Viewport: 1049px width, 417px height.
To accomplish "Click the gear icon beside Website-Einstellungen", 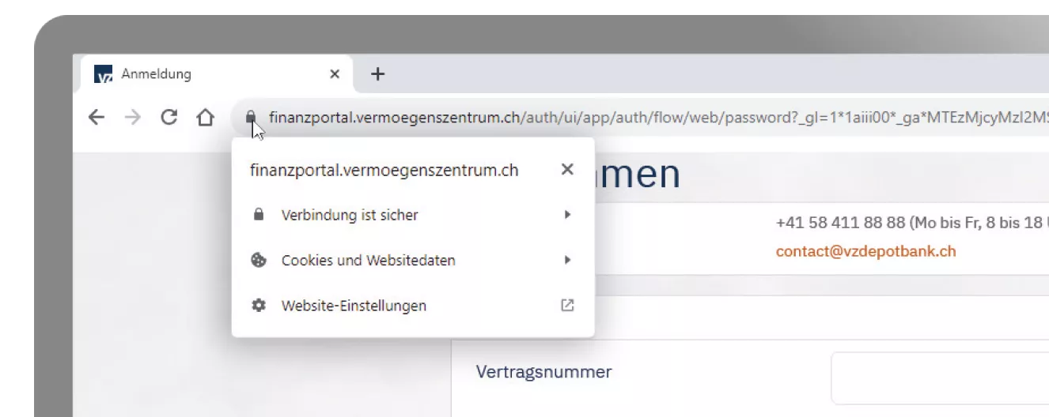I will point(258,305).
